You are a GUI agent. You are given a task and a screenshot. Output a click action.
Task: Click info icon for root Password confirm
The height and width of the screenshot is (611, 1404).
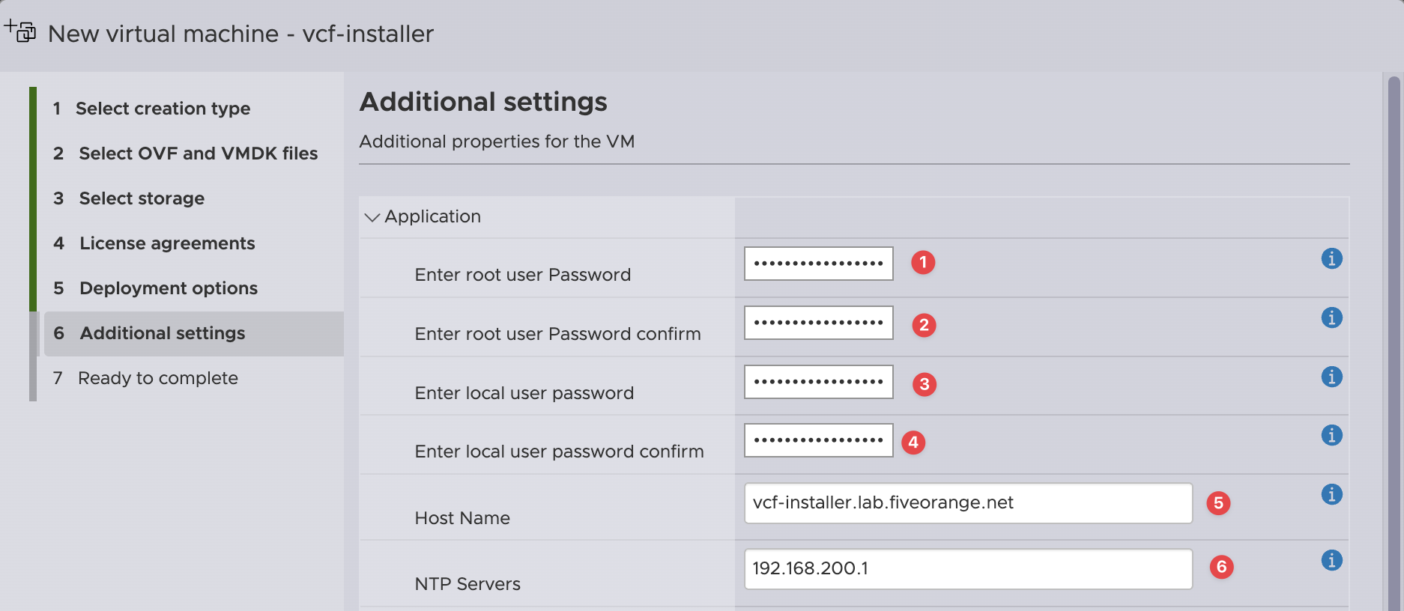pos(1331,317)
